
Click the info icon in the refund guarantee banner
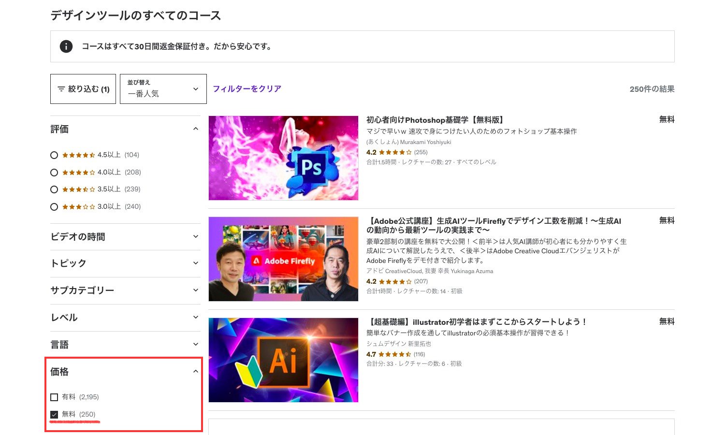pyautogui.click(x=66, y=46)
